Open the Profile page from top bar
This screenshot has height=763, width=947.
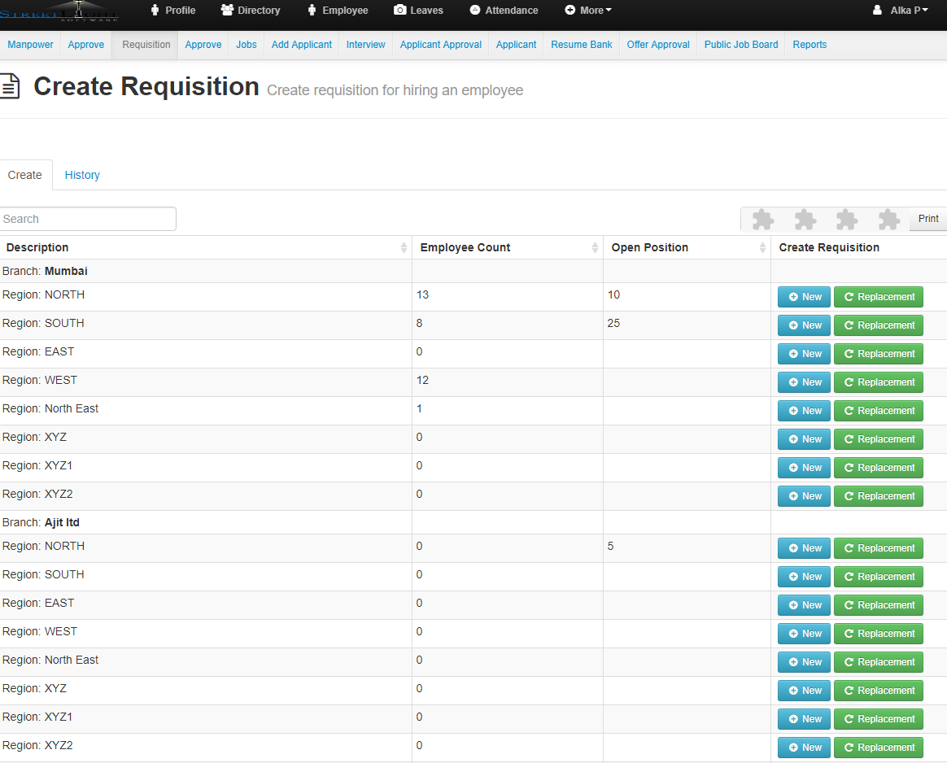click(172, 11)
